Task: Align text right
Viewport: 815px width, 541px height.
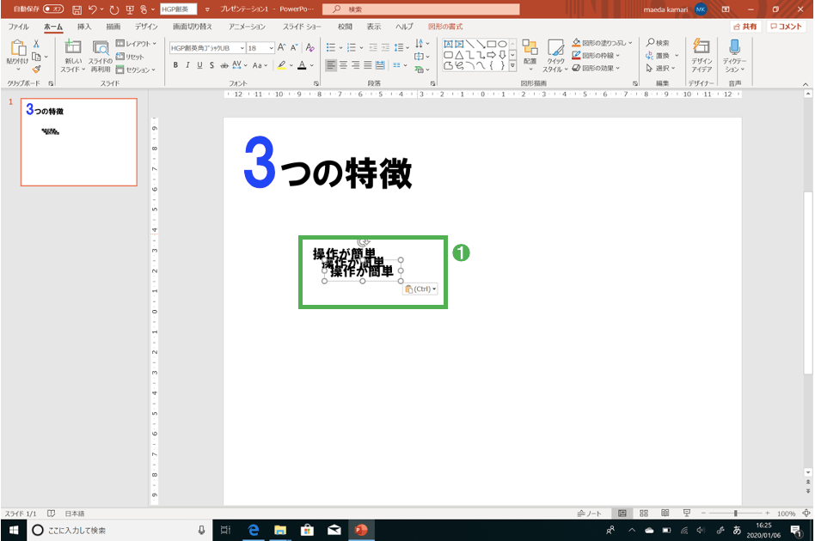Action: [x=356, y=65]
